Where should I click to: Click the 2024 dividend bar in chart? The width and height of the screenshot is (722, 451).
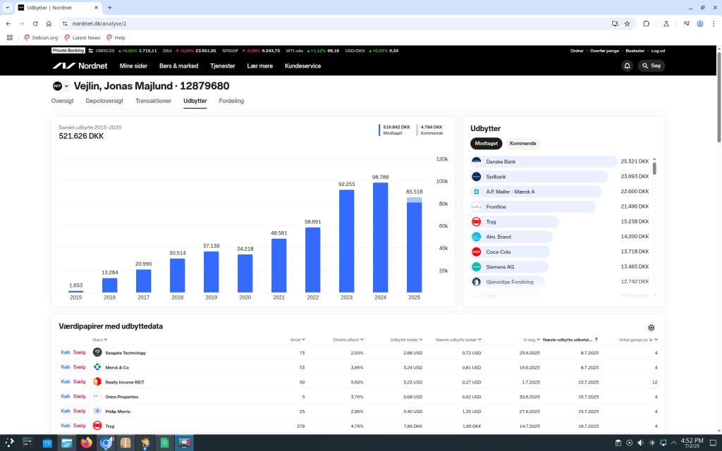tap(381, 237)
